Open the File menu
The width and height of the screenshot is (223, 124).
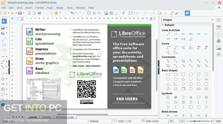(4, 8)
